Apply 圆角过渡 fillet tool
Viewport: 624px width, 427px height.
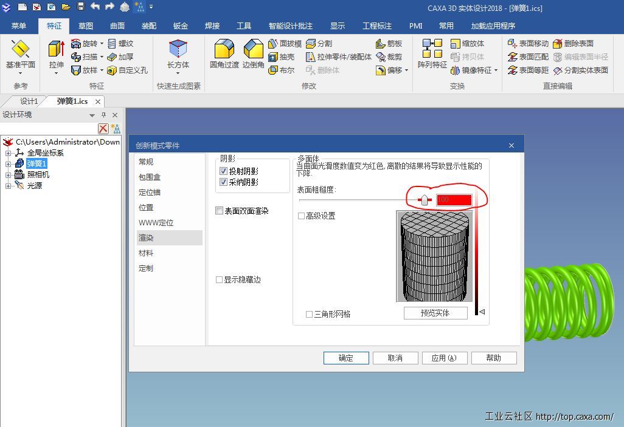[x=224, y=55]
